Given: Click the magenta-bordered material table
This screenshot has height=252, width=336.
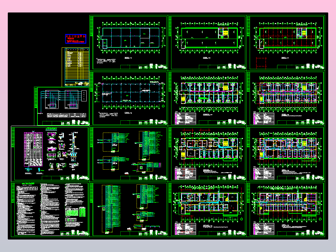Looking at the screenshot, I should pos(33,149).
